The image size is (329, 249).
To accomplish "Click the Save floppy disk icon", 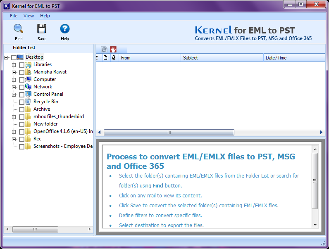I will (x=42, y=29).
